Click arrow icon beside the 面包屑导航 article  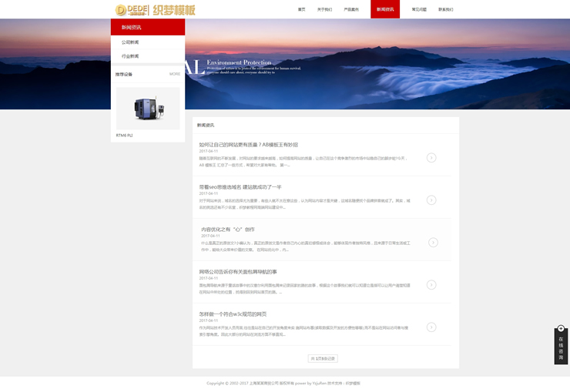[x=431, y=284]
